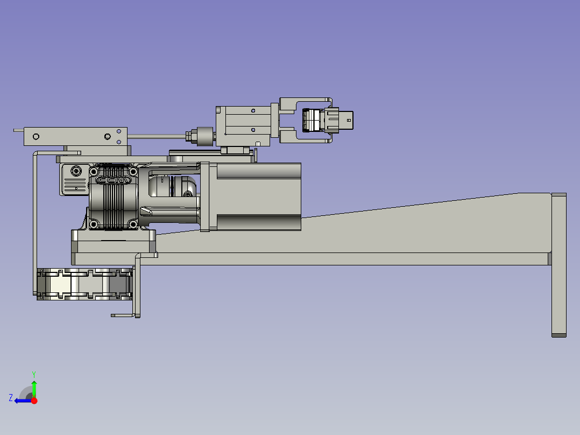Select the flat bracket with two holes
This screenshot has height=435, width=580.
pyautogui.click(x=75, y=137)
